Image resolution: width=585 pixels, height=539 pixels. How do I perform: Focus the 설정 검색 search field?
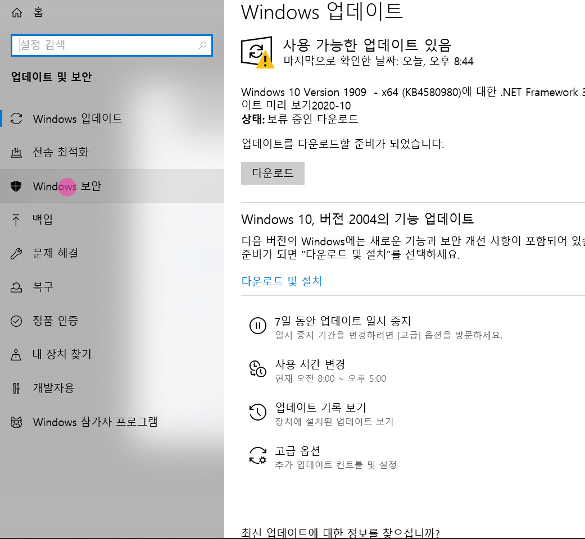coord(112,45)
